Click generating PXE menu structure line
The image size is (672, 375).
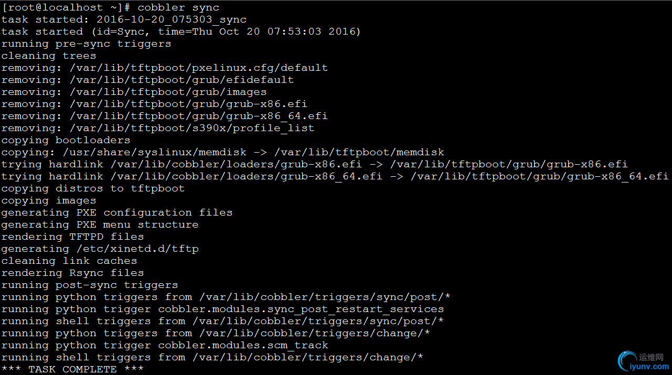[x=100, y=224]
